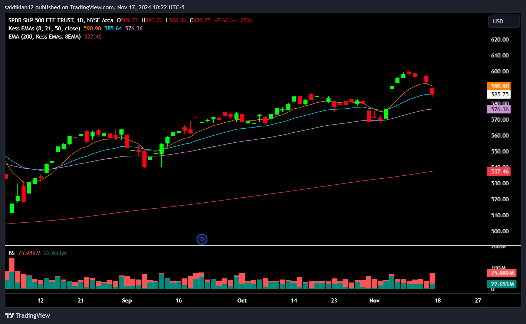Screen dimensions: 526x324
Task: Click the red 537.46 value in EMA 200 legend
Action: click(93, 37)
